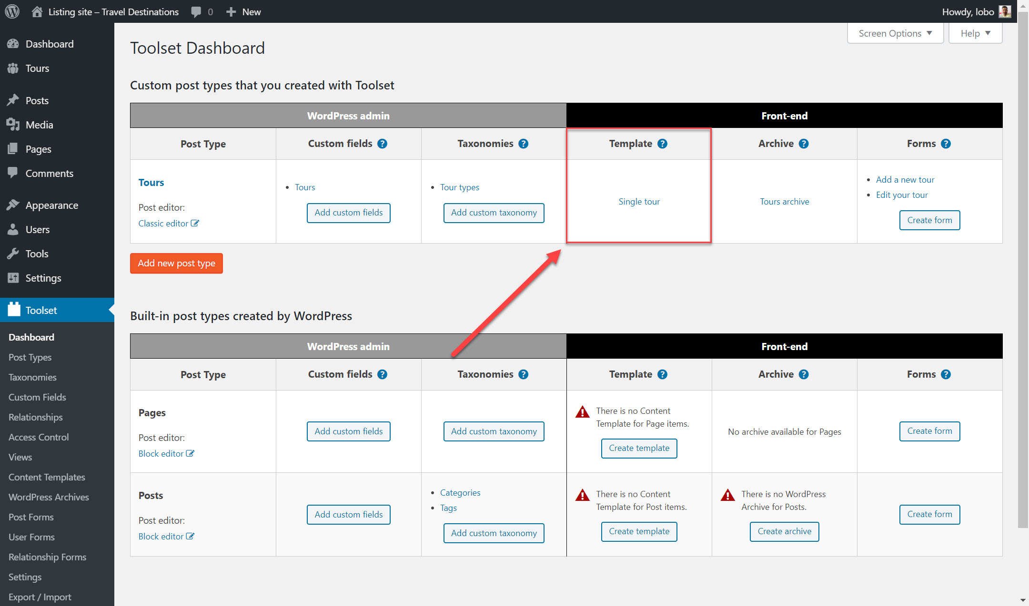
Task: Open the Tours post type link
Action: point(151,183)
